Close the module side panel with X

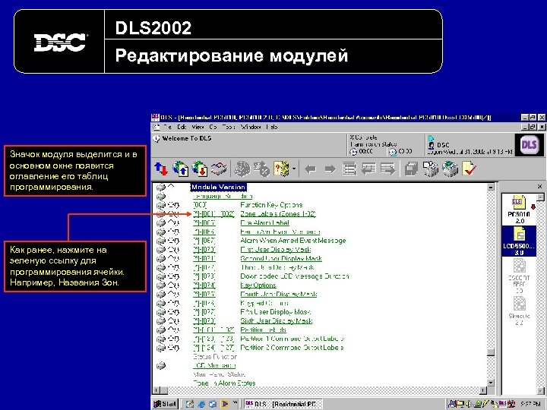click(x=539, y=187)
